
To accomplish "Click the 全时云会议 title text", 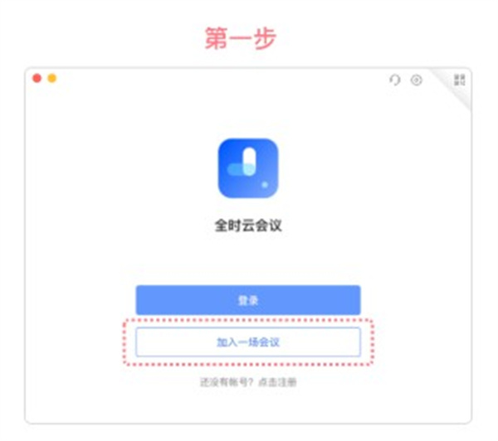I will point(248,225).
